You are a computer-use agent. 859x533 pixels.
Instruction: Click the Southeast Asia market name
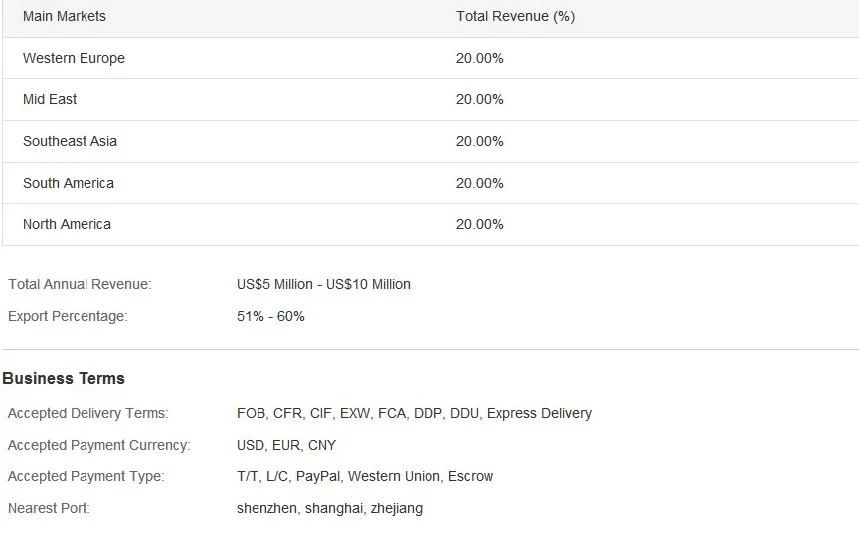pos(70,141)
